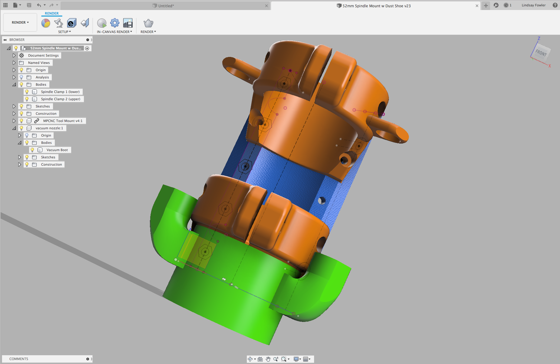Open Display Settings monitor icon
The width and height of the screenshot is (560, 364).
pos(296,359)
